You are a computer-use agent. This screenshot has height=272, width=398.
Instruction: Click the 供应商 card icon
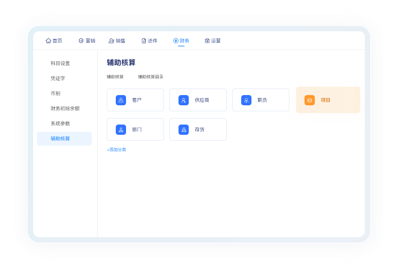click(183, 100)
